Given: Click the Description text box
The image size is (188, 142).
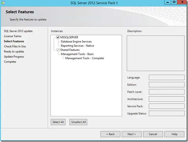Looking at the screenshot, I should point(156,53).
